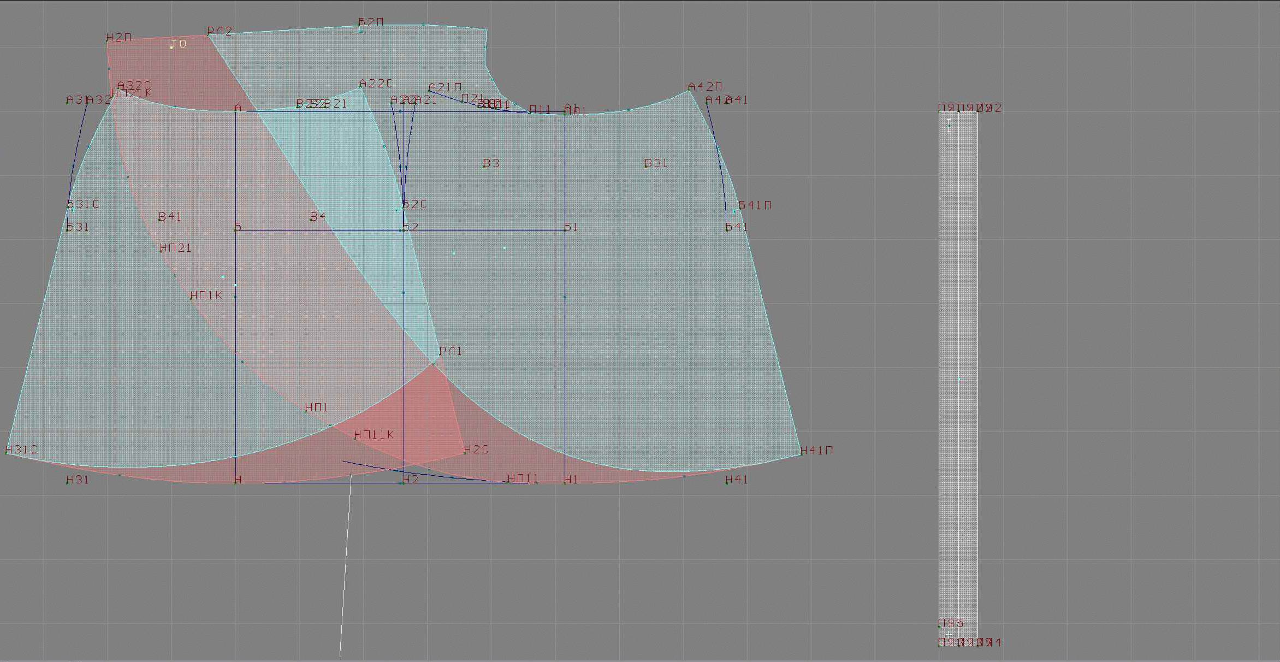Select point label Н31С

click(x=21, y=449)
